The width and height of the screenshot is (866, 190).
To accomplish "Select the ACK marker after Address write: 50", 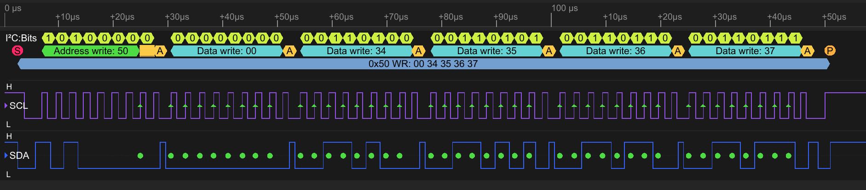I will (x=160, y=50).
